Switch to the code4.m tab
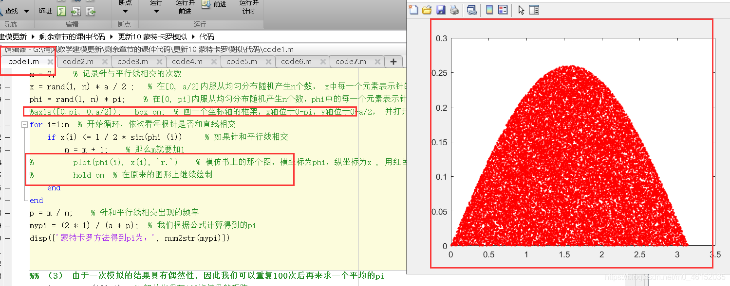The image size is (730, 286). coord(187,62)
